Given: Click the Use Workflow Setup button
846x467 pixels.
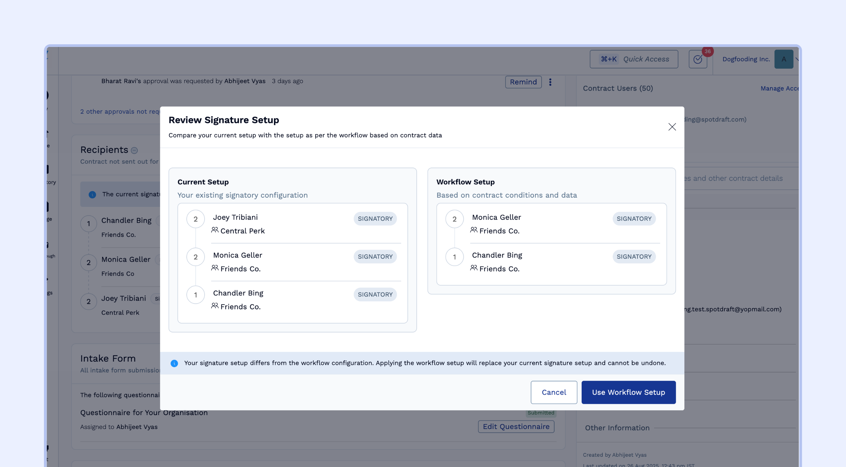Looking at the screenshot, I should pyautogui.click(x=628, y=392).
